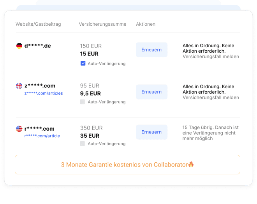Screen dimensions: 257x204
Task: Click the US flag icon beside r*****.com
Action: (19, 129)
